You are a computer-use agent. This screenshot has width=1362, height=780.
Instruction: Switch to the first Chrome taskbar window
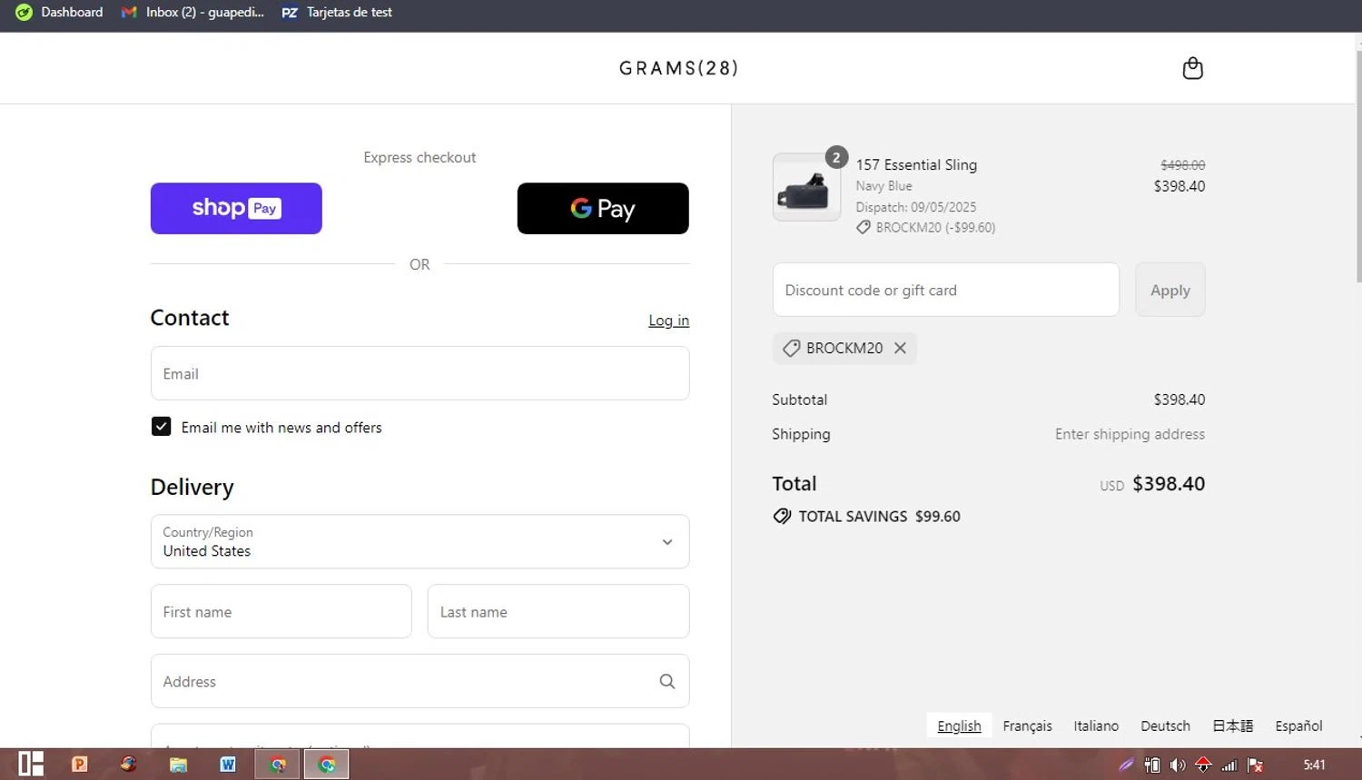click(278, 765)
